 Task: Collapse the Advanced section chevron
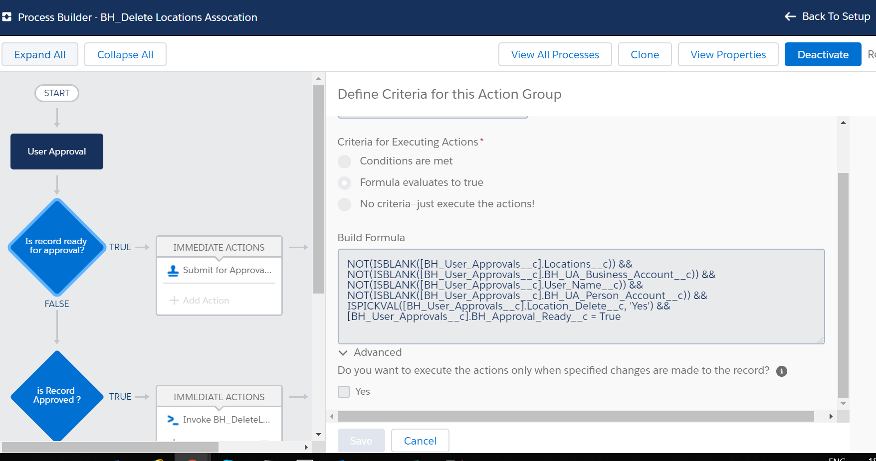(343, 353)
